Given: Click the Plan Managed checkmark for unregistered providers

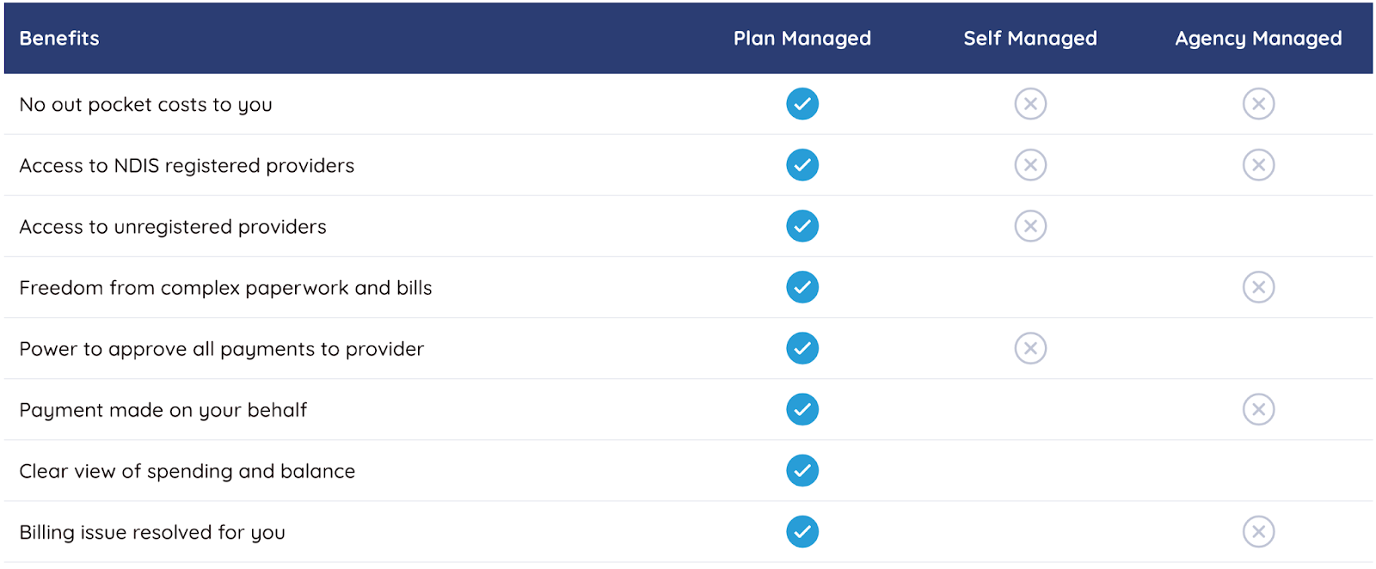Looking at the screenshot, I should point(802,226).
